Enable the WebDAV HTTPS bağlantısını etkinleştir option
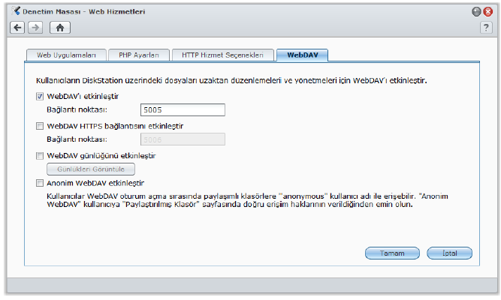 click(40, 126)
